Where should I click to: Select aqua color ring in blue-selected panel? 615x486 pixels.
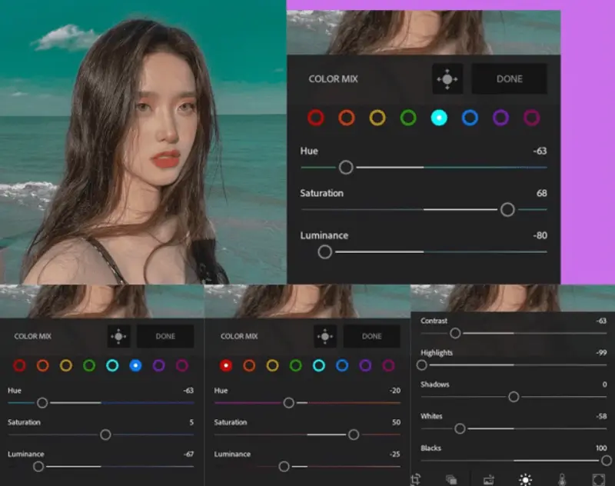(x=112, y=365)
